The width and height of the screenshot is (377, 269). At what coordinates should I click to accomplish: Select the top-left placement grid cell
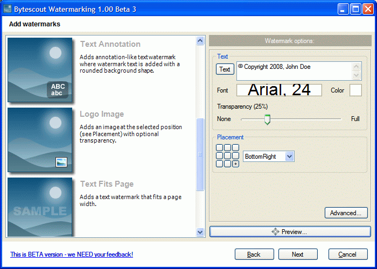click(219, 147)
